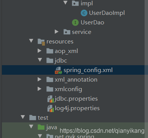Click the log4j.properties file icon
The height and width of the screenshot is (138, 148).
(x=51, y=109)
